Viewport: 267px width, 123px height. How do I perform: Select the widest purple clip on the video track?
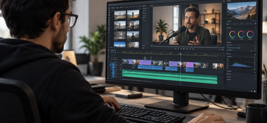(x=145, y=62)
